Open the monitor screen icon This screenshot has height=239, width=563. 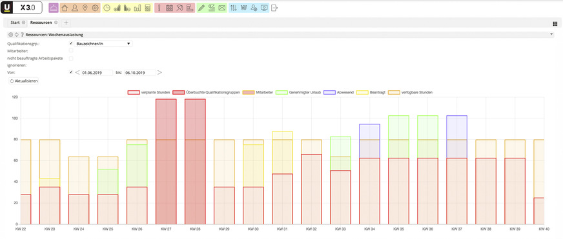264,8
